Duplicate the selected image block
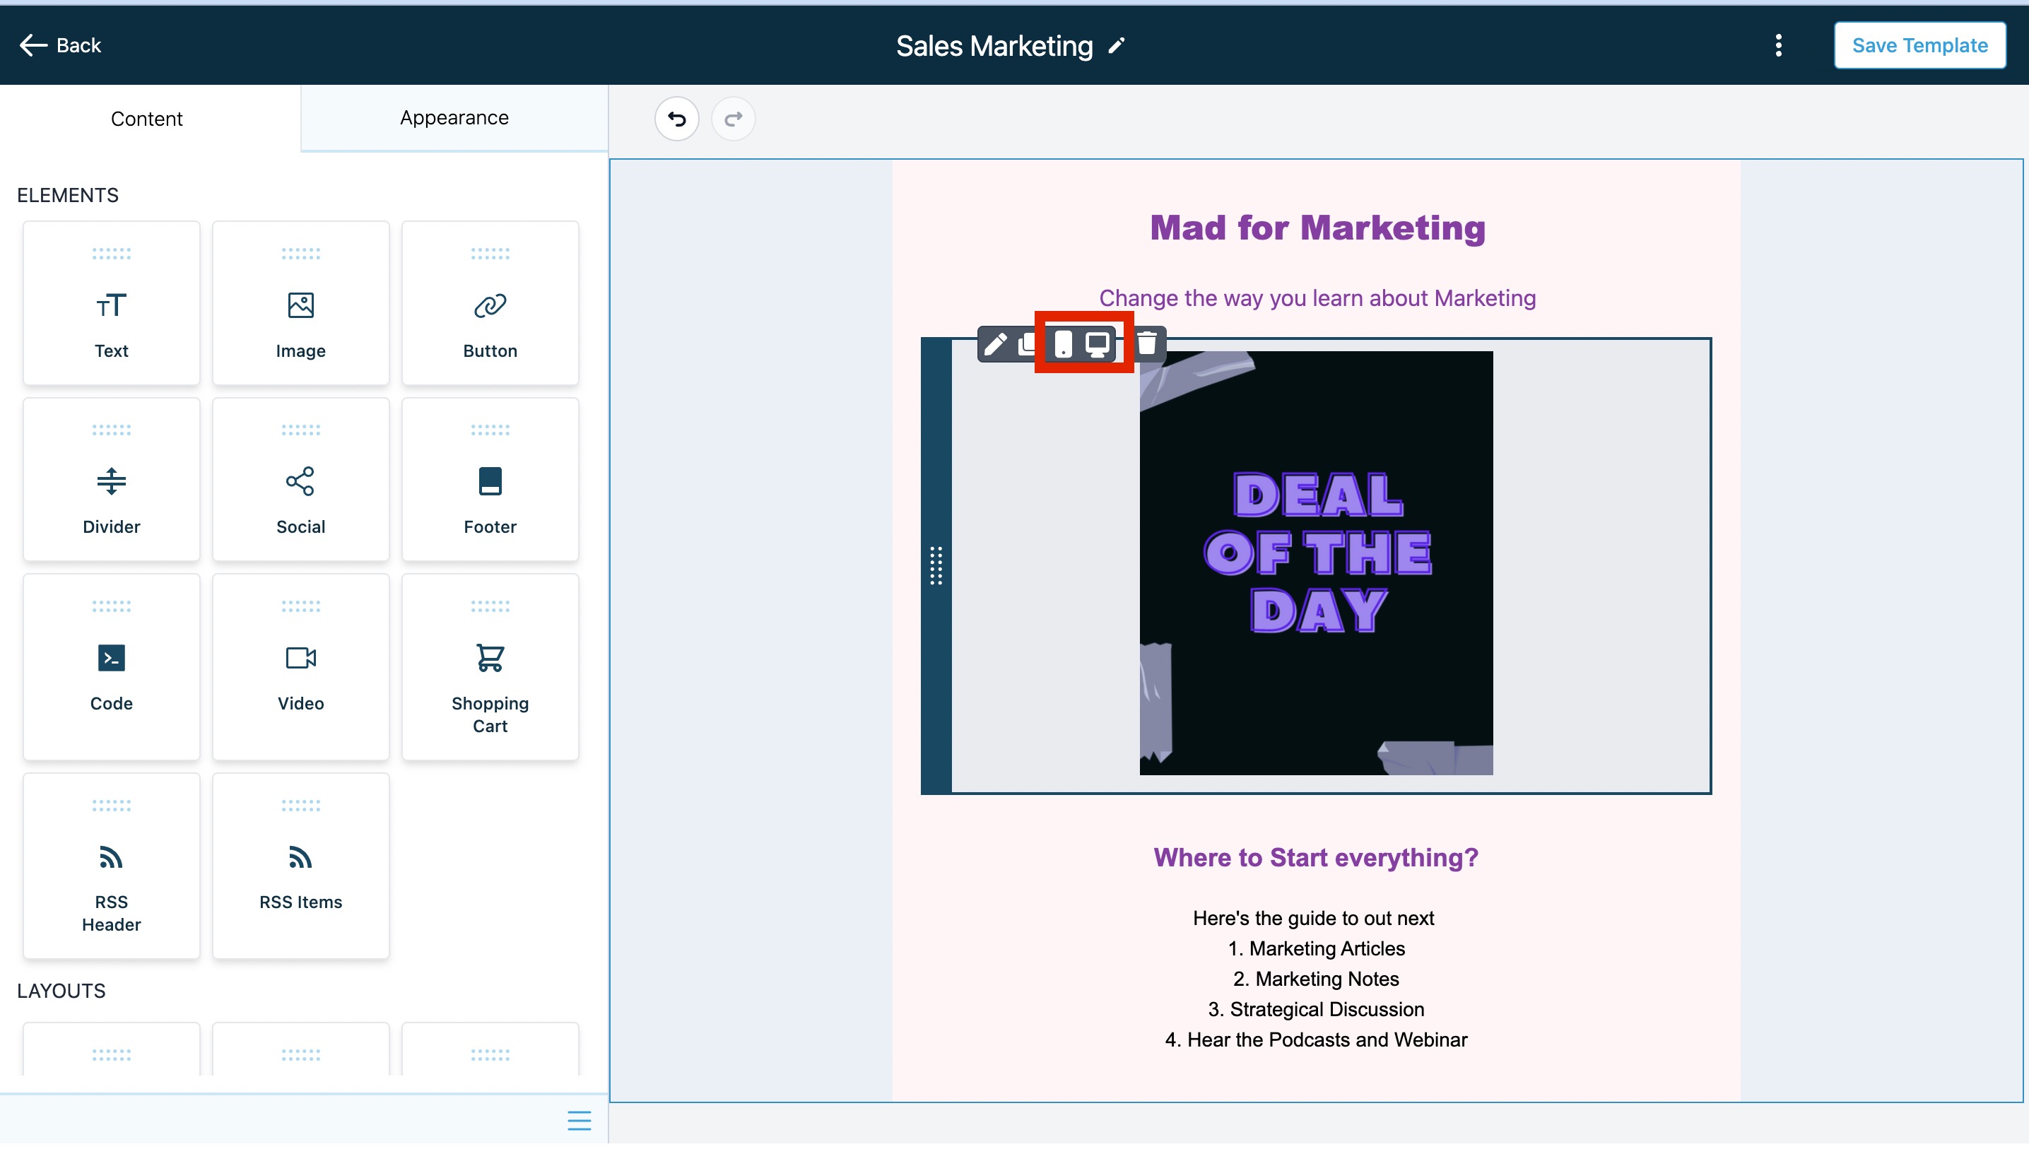The width and height of the screenshot is (2029, 1166). pyautogui.click(x=1025, y=344)
